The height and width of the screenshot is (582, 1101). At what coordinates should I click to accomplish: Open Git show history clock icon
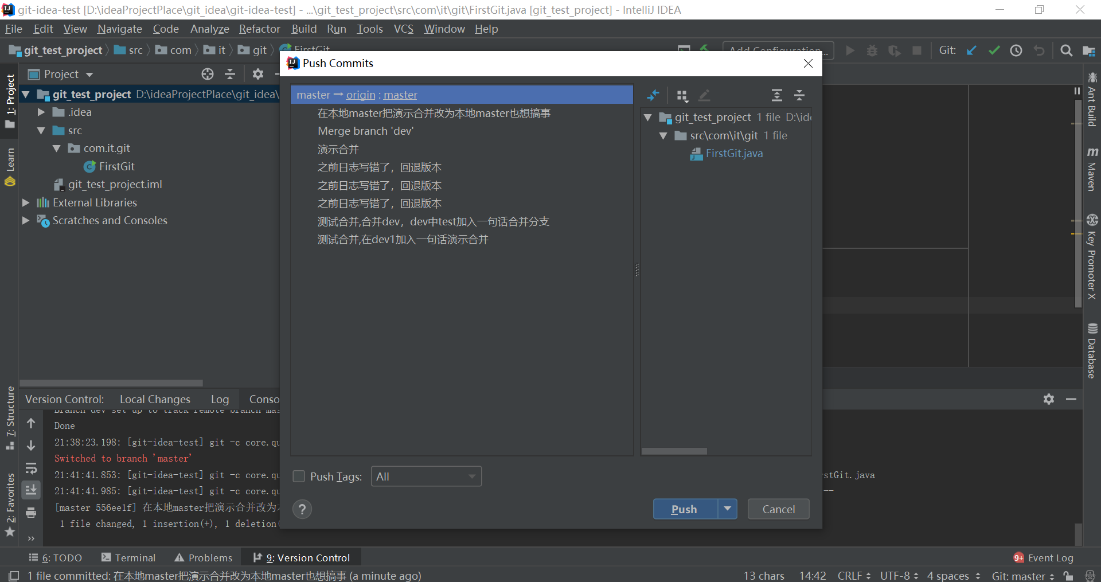pos(1016,50)
